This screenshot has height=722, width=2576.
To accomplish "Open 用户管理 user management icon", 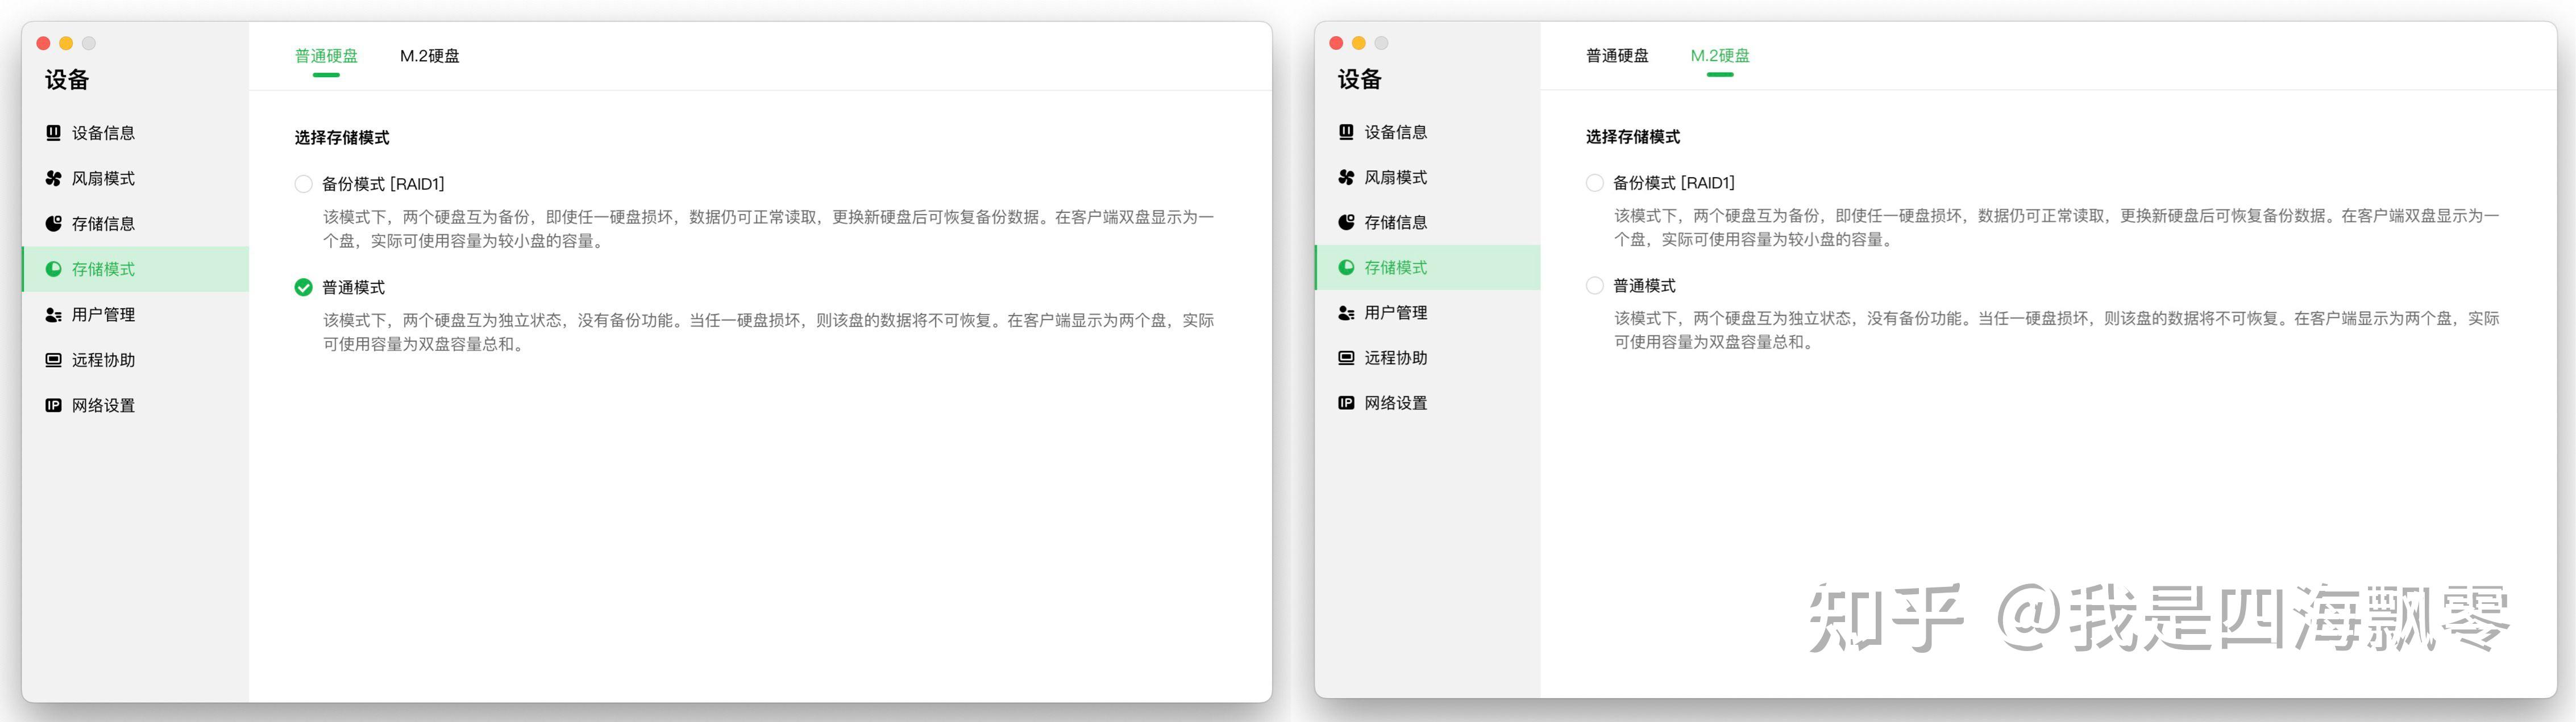I will tap(53, 313).
